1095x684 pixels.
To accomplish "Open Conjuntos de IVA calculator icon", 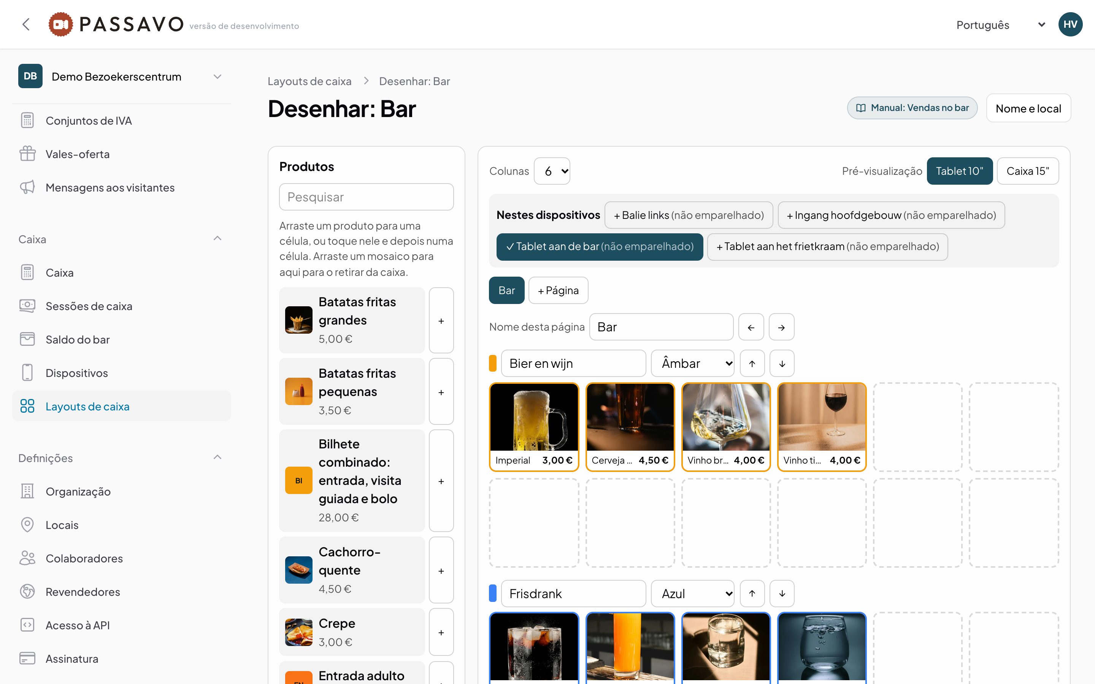I will (27, 120).
